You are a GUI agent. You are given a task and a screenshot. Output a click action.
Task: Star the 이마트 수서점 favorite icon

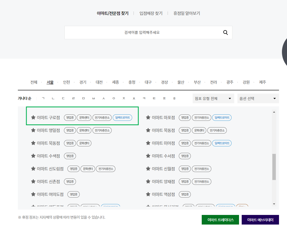tap(148, 156)
